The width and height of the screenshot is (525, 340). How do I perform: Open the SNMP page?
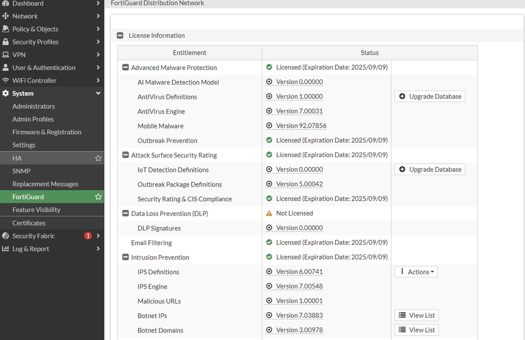[22, 171]
